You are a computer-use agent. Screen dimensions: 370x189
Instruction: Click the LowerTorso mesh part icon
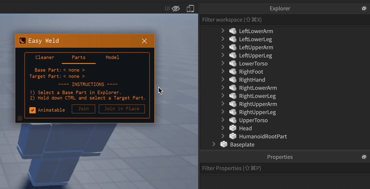point(233,63)
